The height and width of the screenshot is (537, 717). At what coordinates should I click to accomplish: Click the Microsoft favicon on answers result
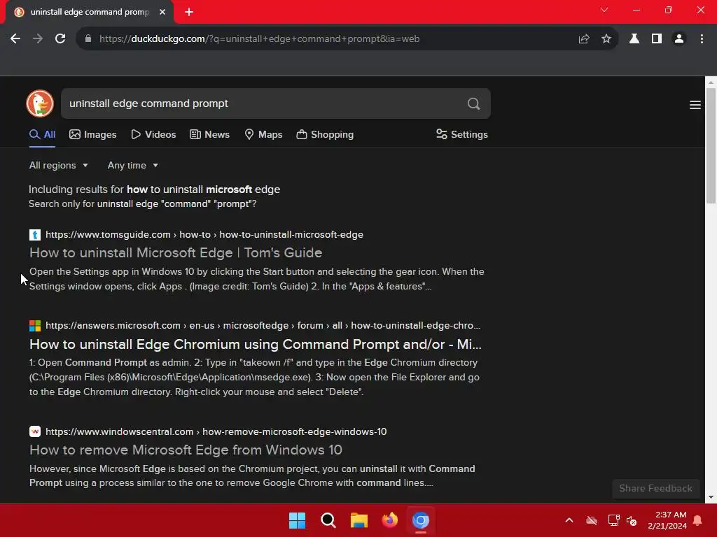click(35, 326)
